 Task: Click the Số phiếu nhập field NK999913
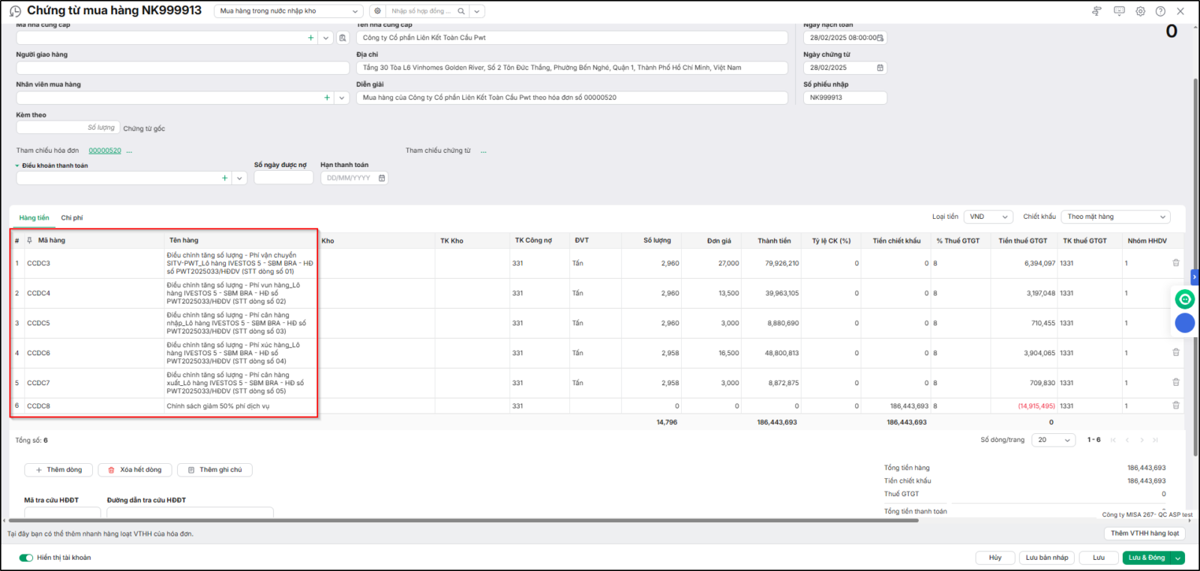[x=845, y=97]
